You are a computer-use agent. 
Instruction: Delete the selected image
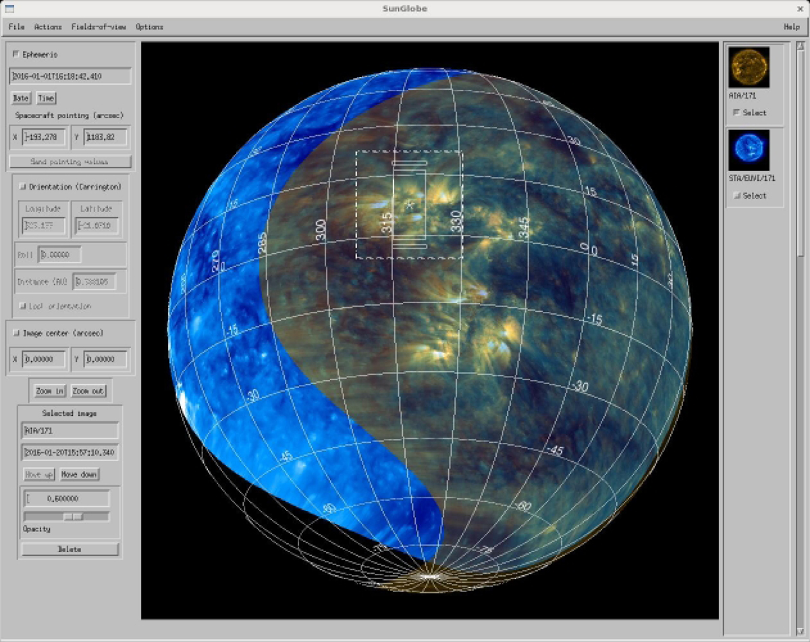tap(70, 550)
